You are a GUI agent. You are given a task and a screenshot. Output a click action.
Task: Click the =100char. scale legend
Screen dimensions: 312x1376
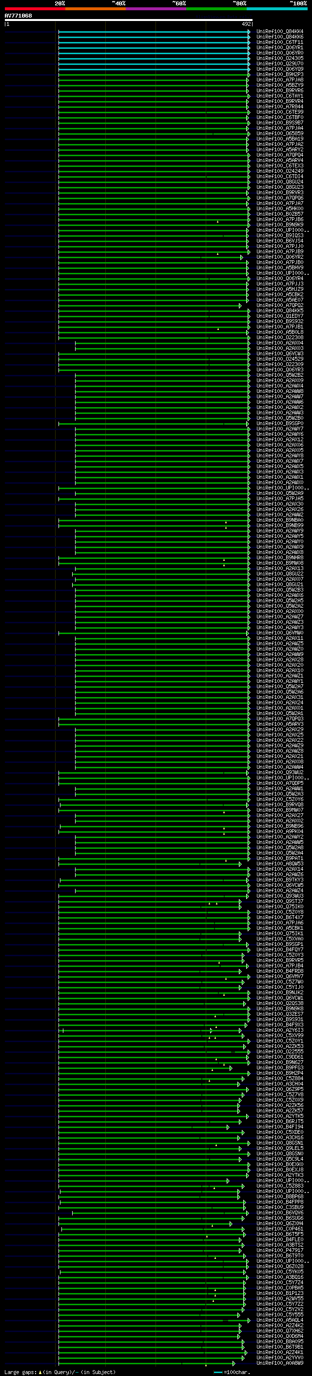(x=233, y=1372)
